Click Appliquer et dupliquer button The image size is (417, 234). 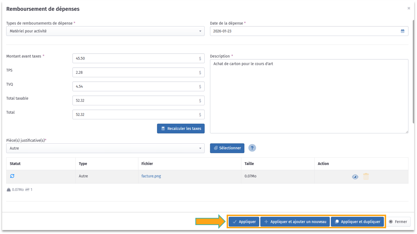pos(357,222)
